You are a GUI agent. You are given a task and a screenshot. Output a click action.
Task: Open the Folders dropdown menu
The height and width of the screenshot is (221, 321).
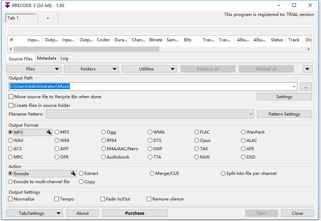pyautogui.click(x=91, y=69)
